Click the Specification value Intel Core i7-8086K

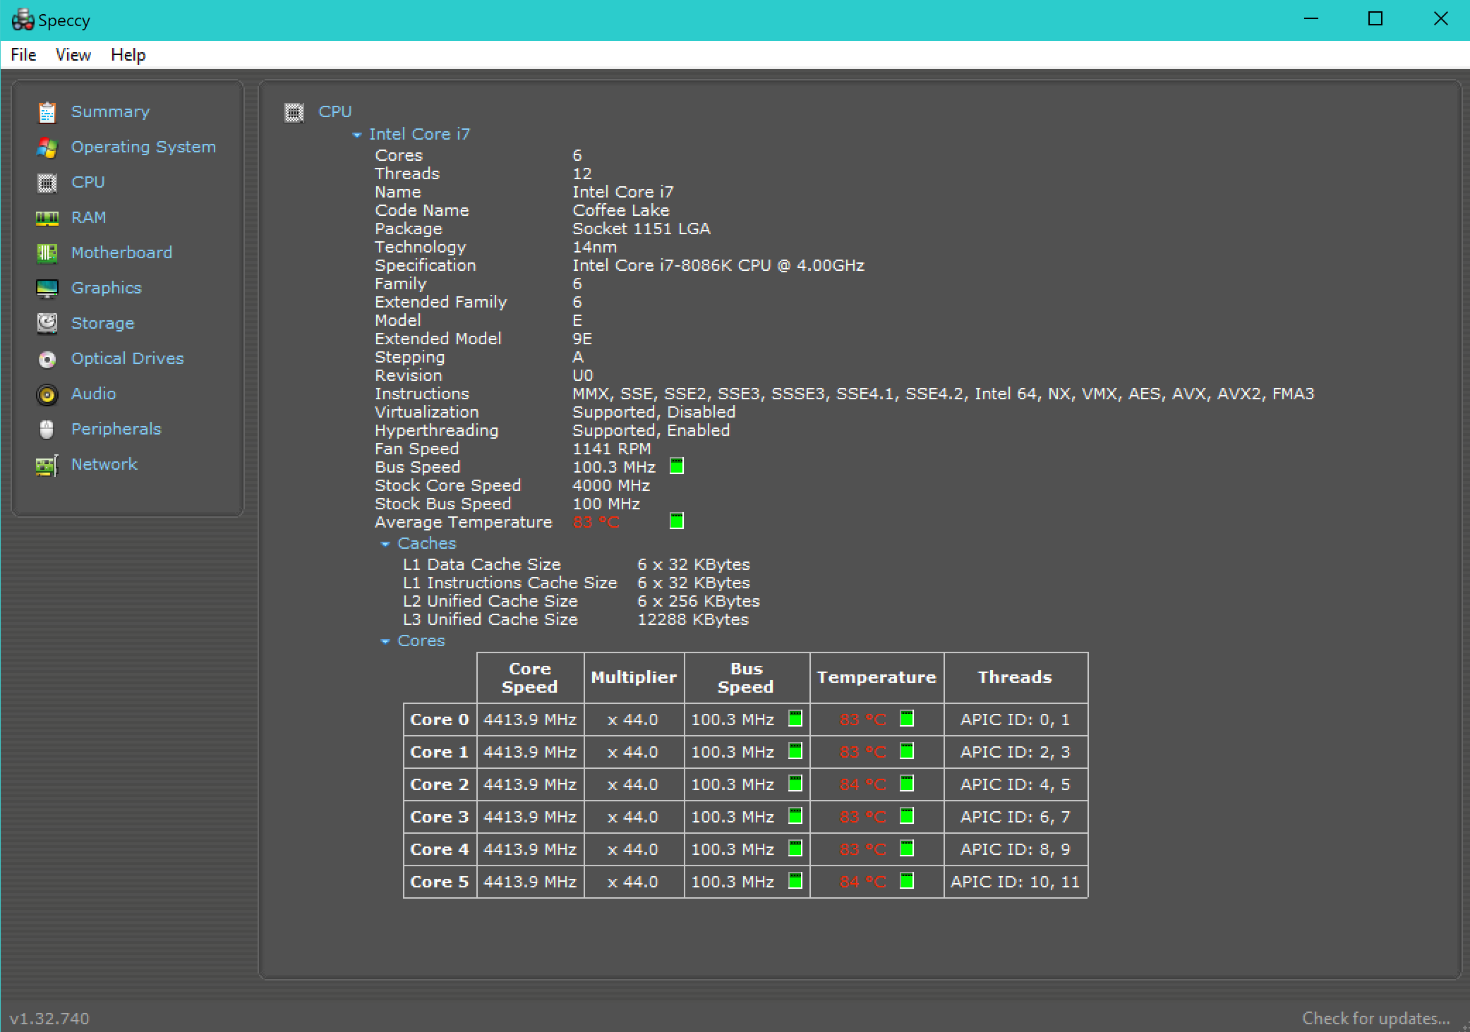[x=718, y=265]
